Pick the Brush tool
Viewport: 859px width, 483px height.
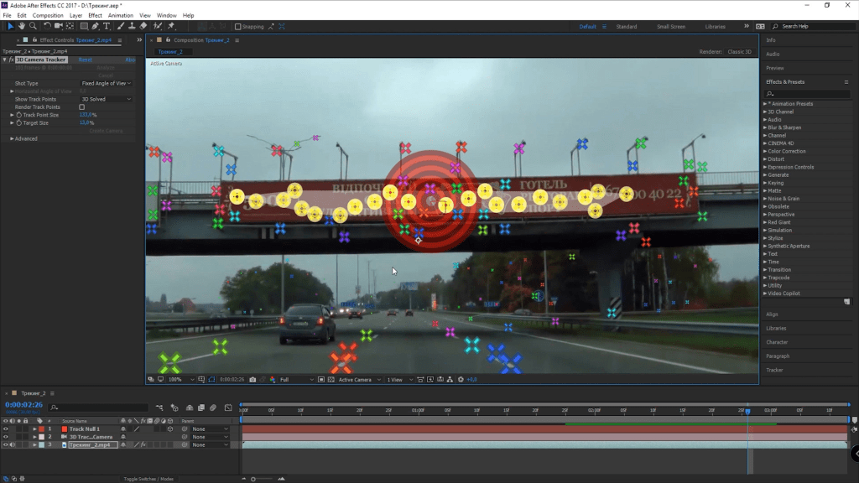pos(120,26)
